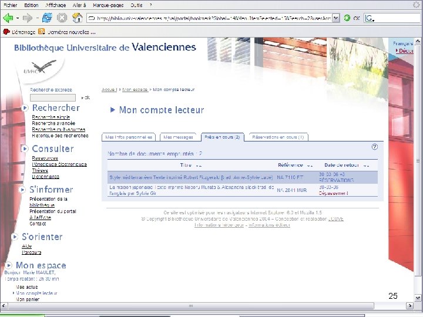The height and width of the screenshot is (317, 423).
Task: Click the La maison japonaise loan title
Action: tap(192, 190)
